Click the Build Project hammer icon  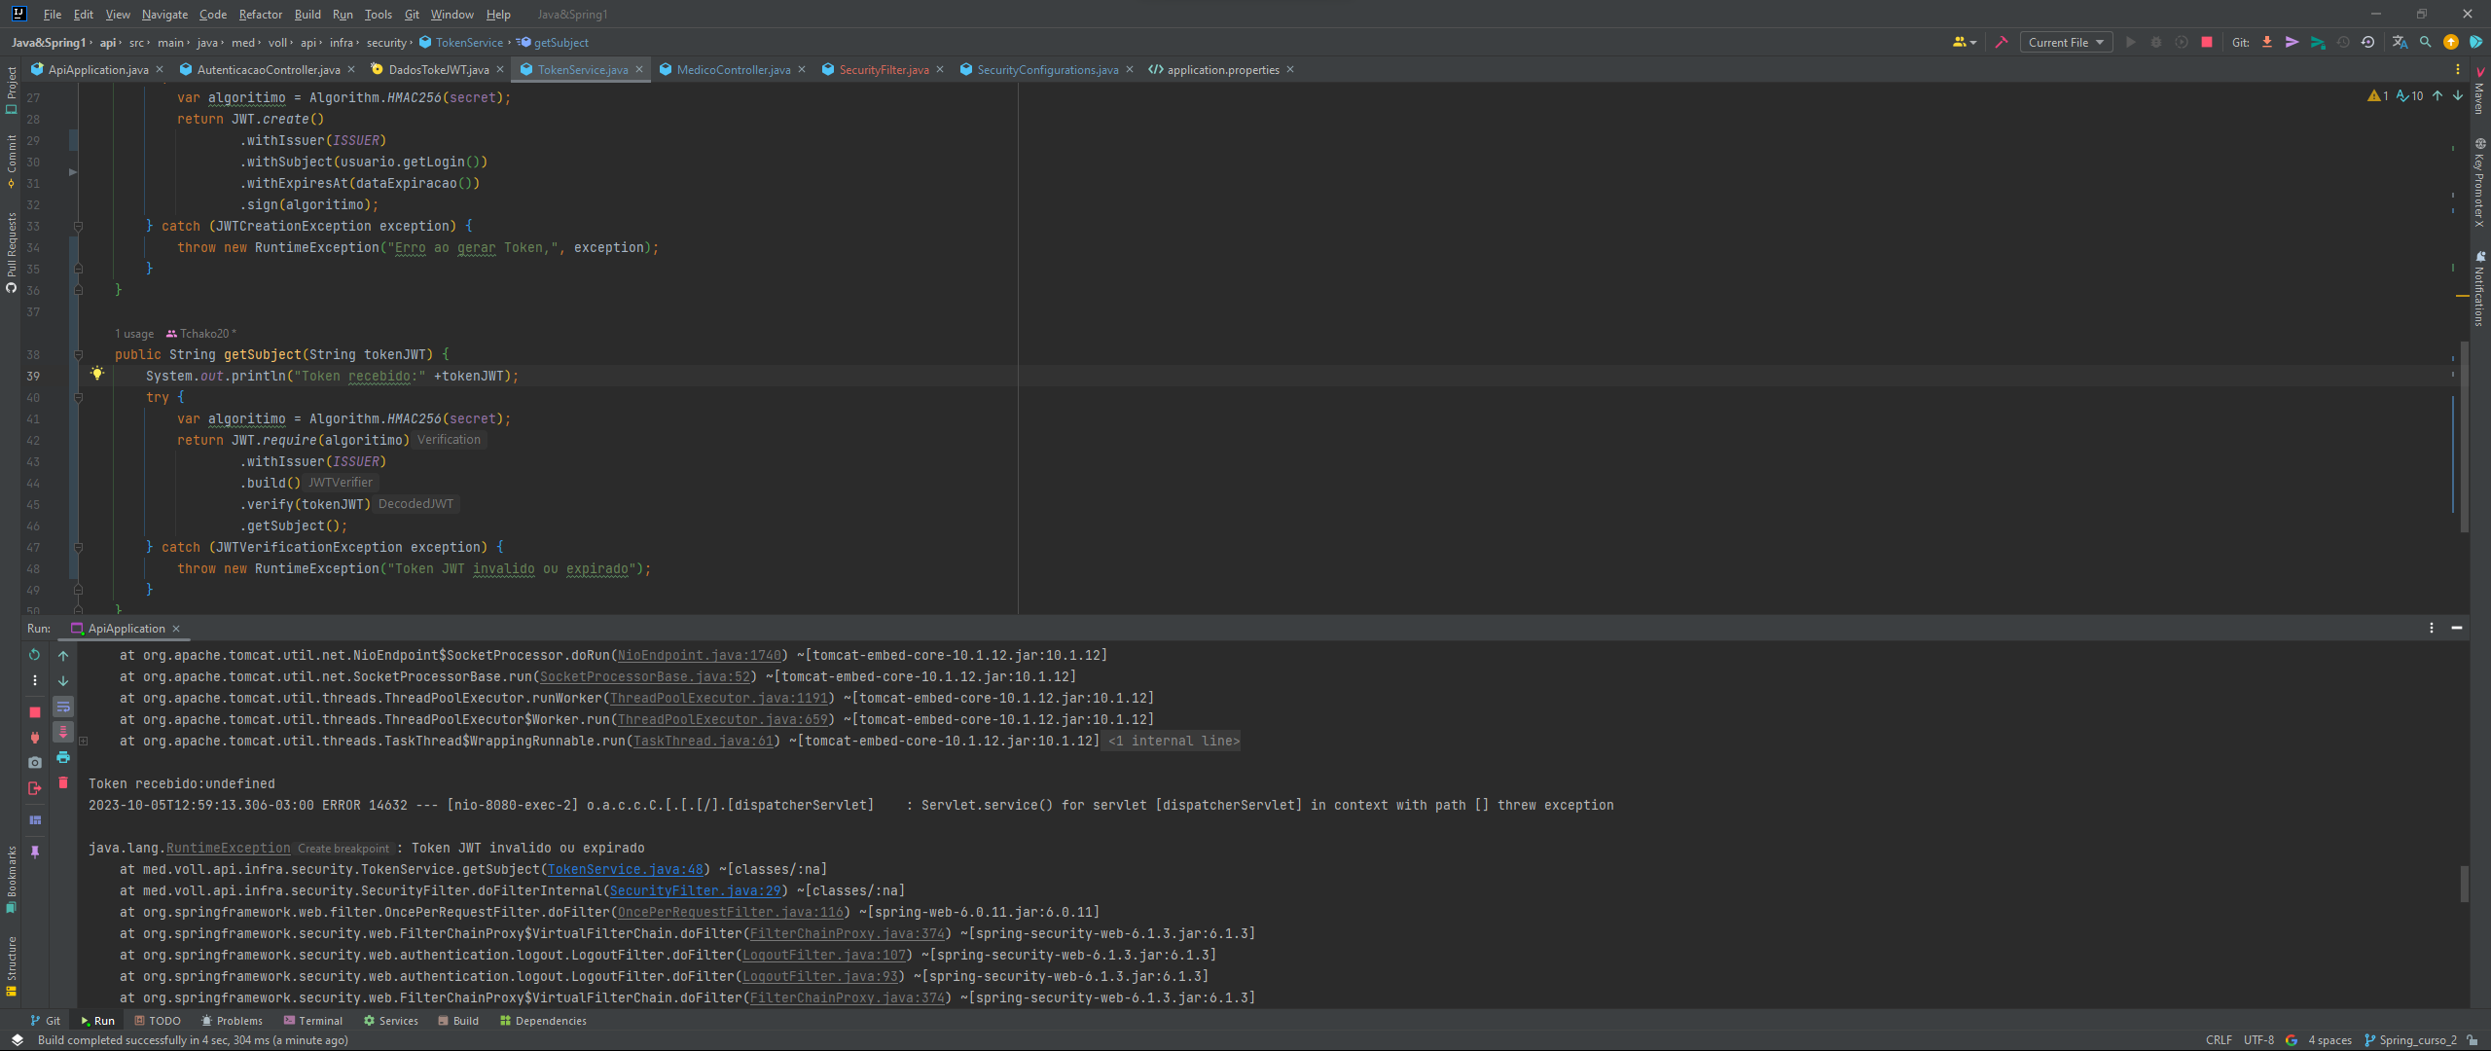click(2001, 42)
